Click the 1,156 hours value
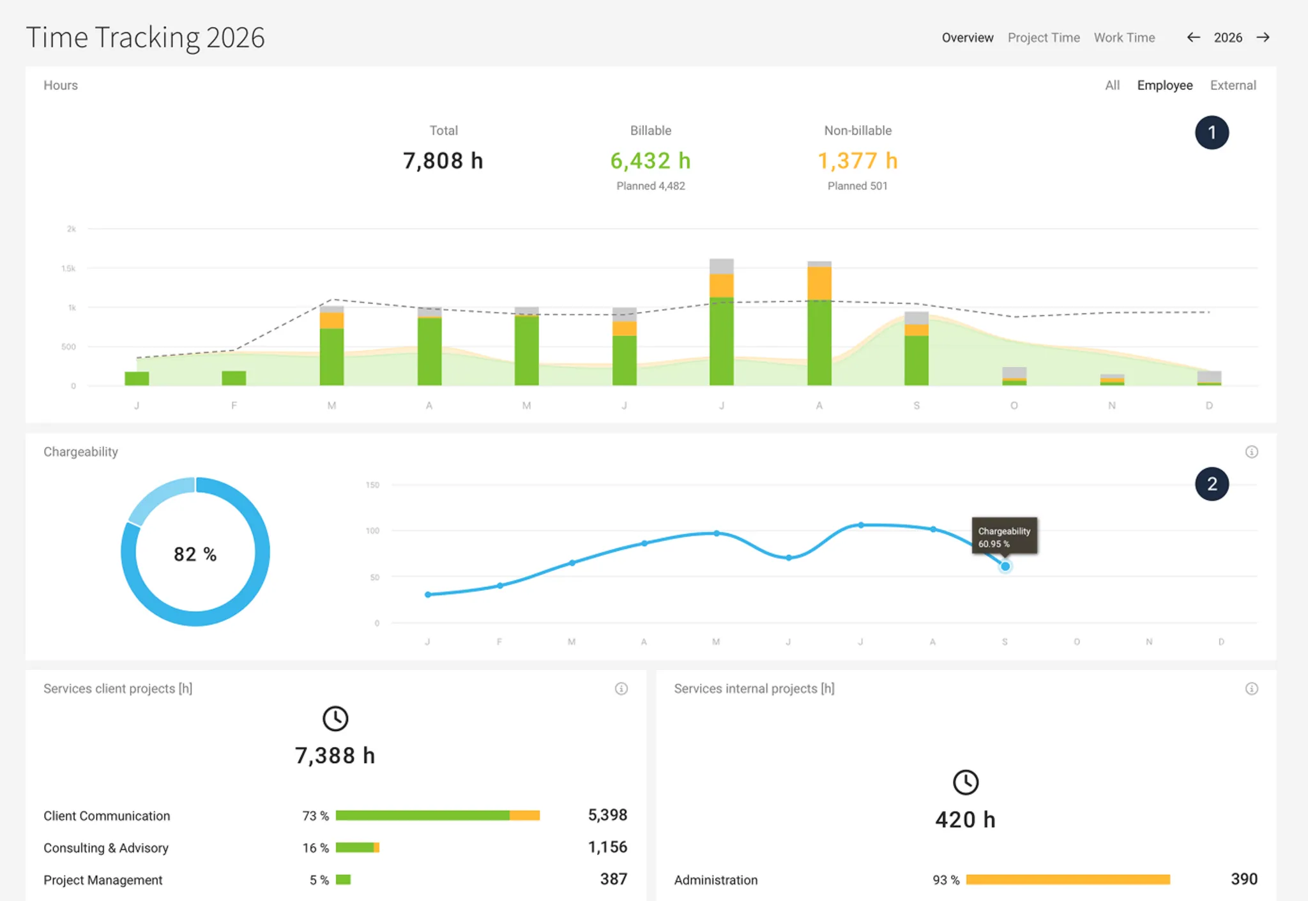Image resolution: width=1308 pixels, height=901 pixels. coord(607,847)
